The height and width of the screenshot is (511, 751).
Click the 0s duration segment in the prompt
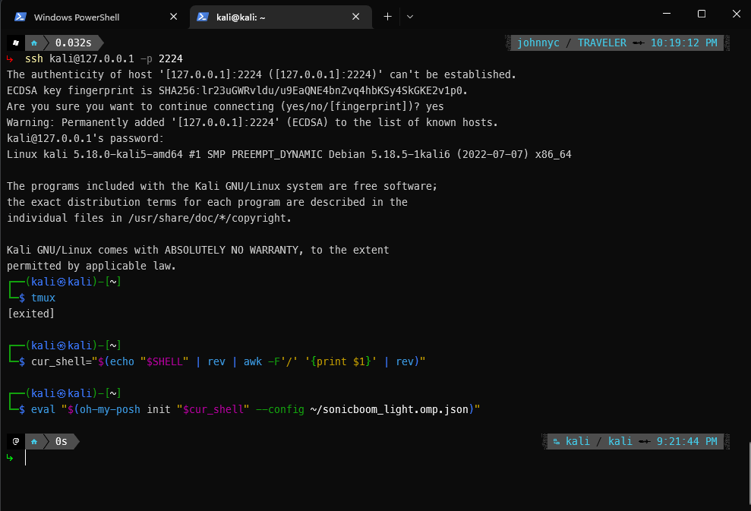(x=60, y=440)
